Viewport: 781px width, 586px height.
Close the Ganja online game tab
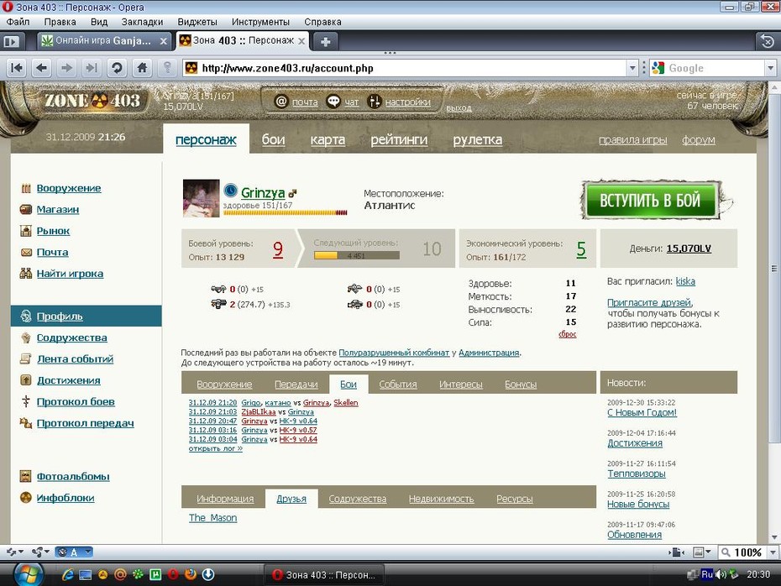164,41
